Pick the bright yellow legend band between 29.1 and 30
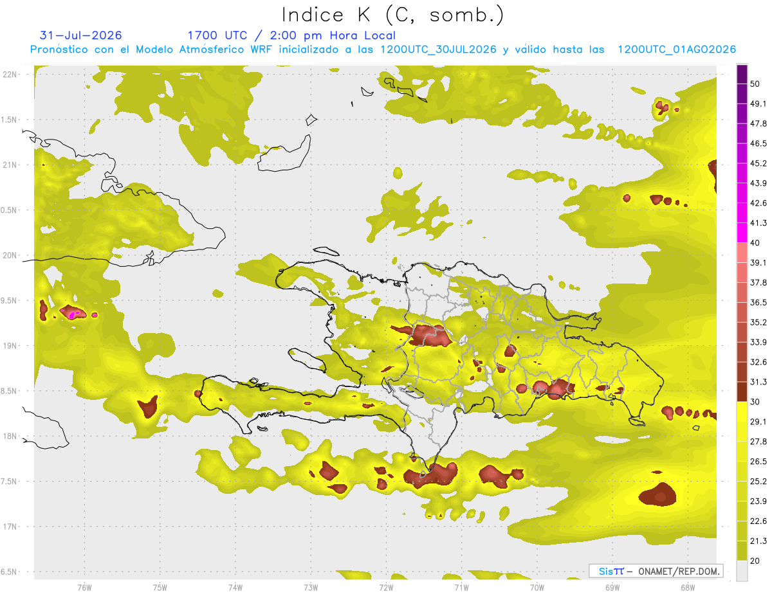 [742, 411]
